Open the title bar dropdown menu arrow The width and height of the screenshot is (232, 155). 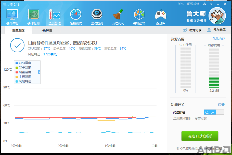[x=211, y=4]
